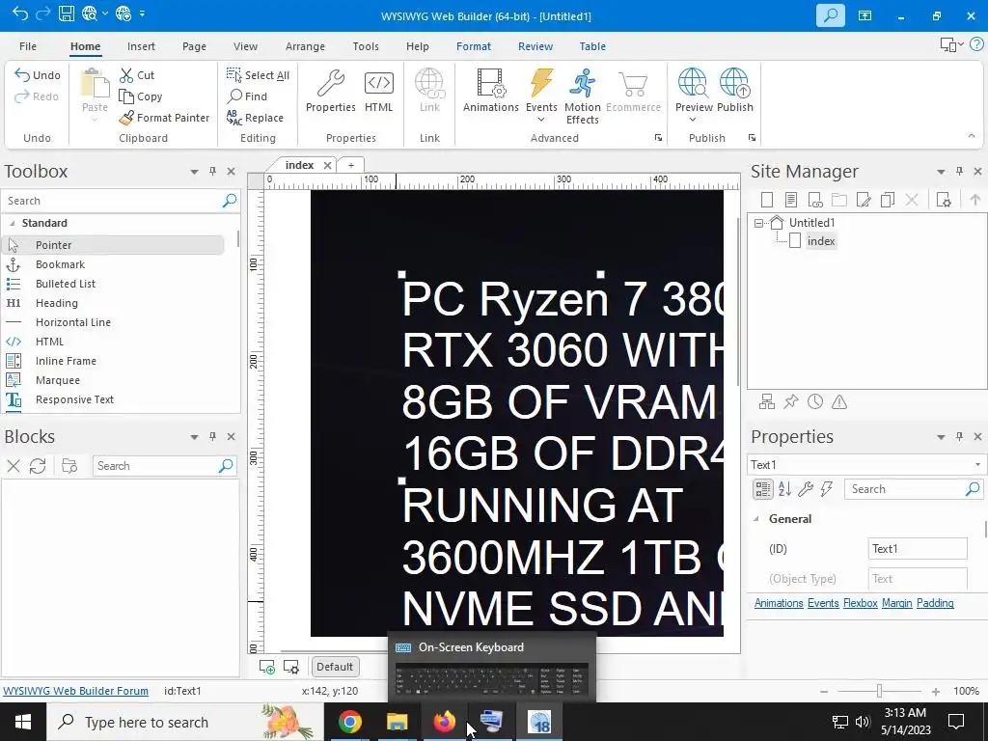Screen dimensions: 988x741
Task: Click Select All in Editing group
Action: pos(258,75)
